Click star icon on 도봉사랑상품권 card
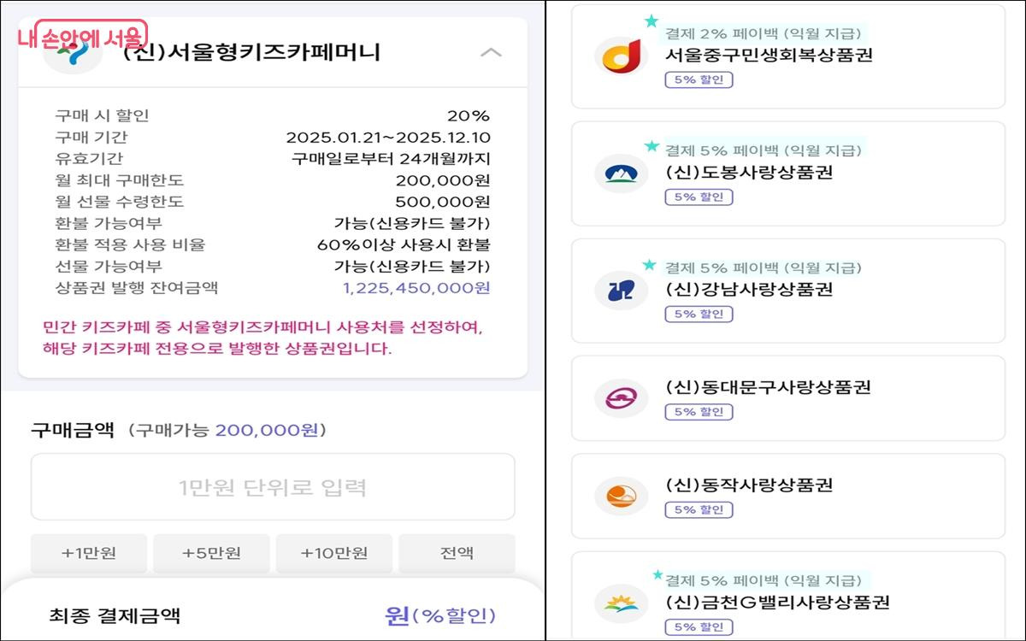This screenshot has height=641, width=1026. tap(652, 146)
